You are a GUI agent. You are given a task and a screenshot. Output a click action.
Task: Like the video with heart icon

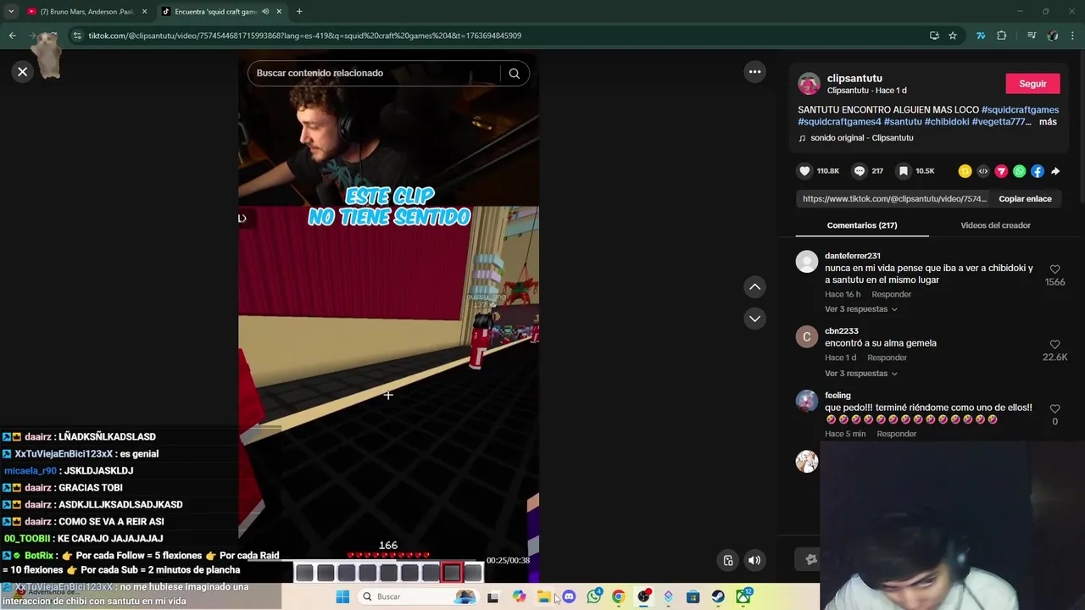(x=804, y=171)
